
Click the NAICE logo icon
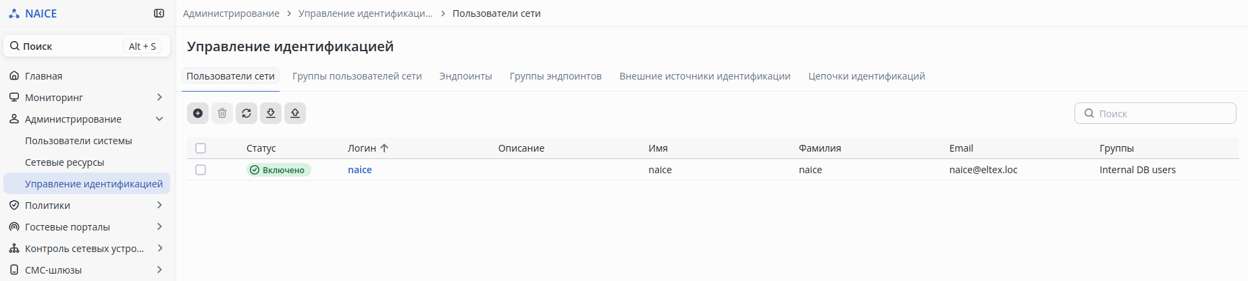(14, 13)
